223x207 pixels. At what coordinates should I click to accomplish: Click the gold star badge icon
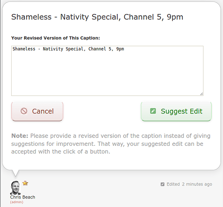point(25,183)
